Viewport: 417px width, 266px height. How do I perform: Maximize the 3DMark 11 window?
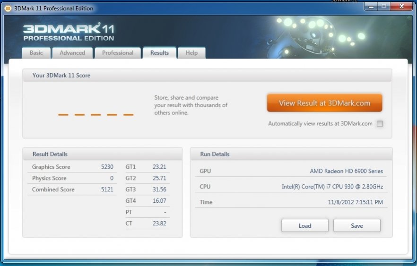tap(384, 7)
